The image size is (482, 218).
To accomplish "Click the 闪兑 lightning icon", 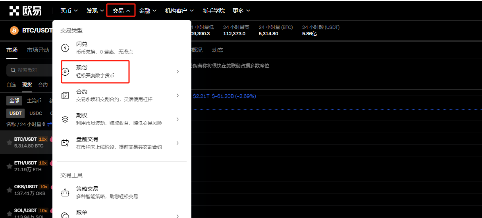I will (x=65, y=48).
